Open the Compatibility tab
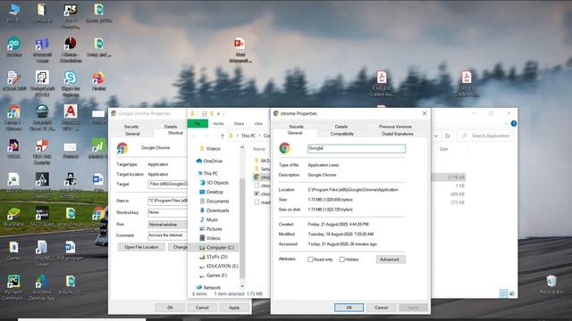This screenshot has height=321, width=572. click(341, 134)
